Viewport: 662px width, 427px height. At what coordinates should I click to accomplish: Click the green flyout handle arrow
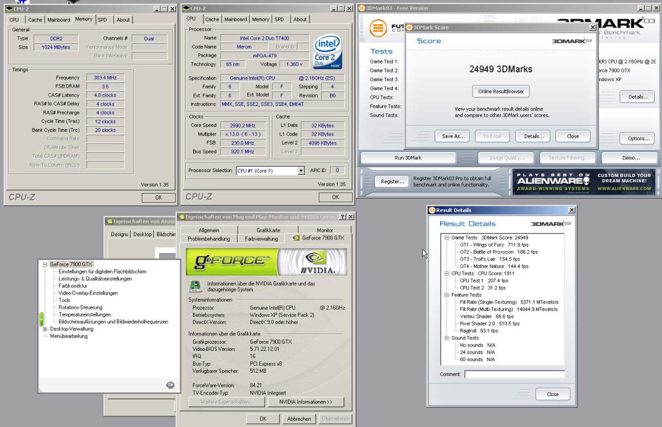coord(41,319)
